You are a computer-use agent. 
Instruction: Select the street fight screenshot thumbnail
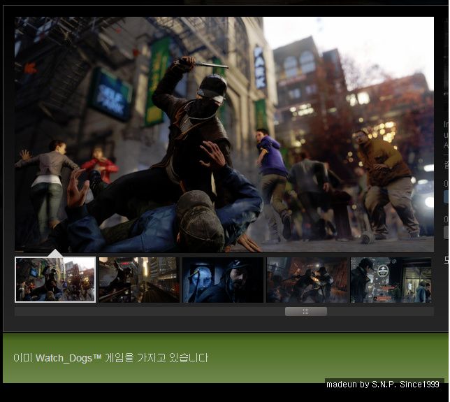55,280
